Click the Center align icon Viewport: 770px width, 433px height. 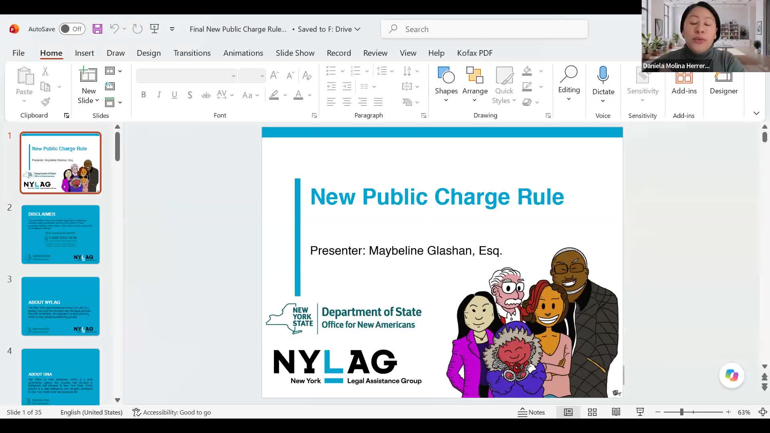[347, 102]
